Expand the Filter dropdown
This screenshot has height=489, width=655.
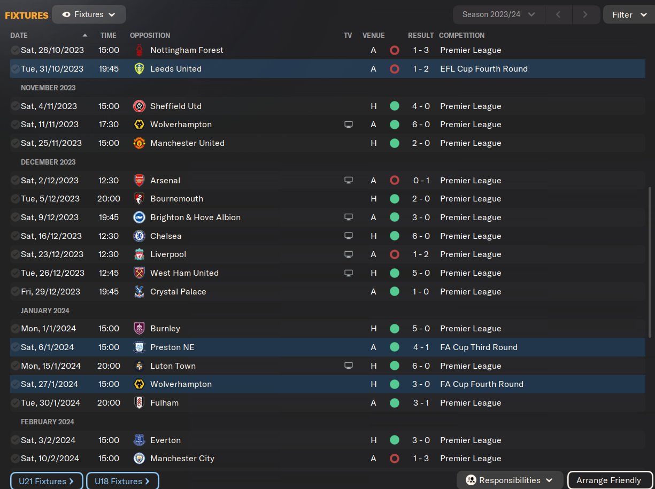tap(629, 14)
